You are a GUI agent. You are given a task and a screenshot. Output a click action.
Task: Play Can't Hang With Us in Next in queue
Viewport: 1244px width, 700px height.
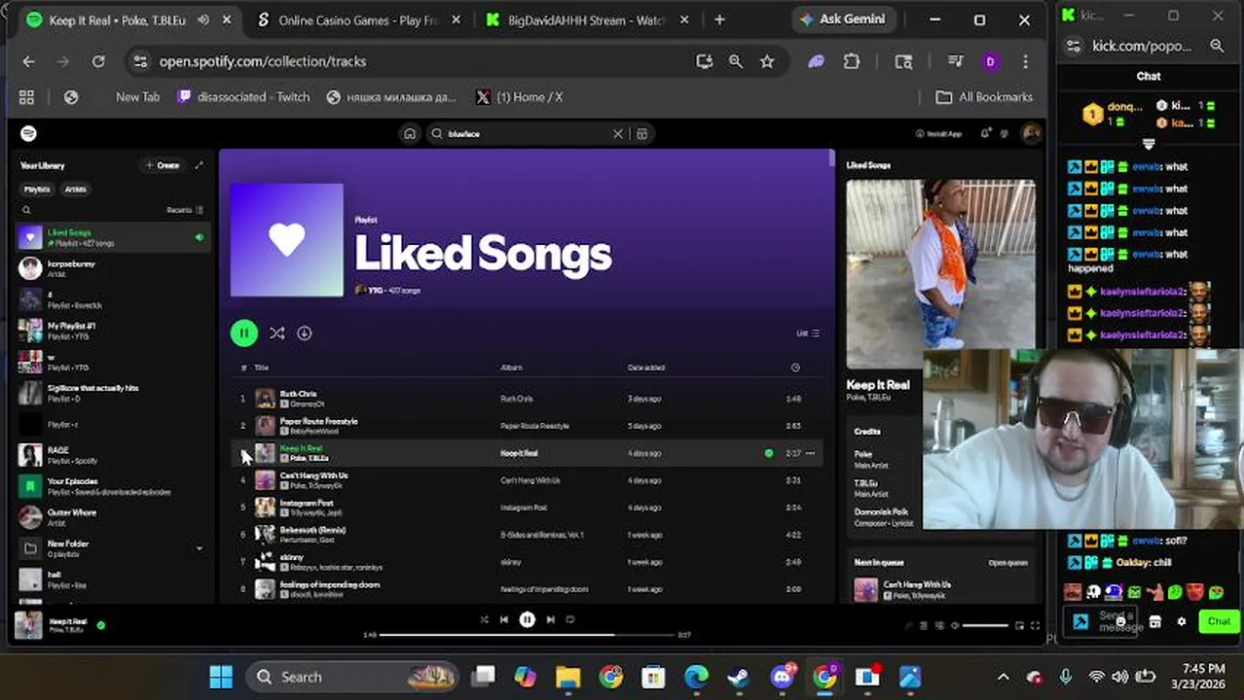pyautogui.click(x=940, y=589)
